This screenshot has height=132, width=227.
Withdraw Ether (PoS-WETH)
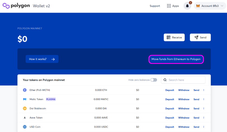tap(184, 90)
